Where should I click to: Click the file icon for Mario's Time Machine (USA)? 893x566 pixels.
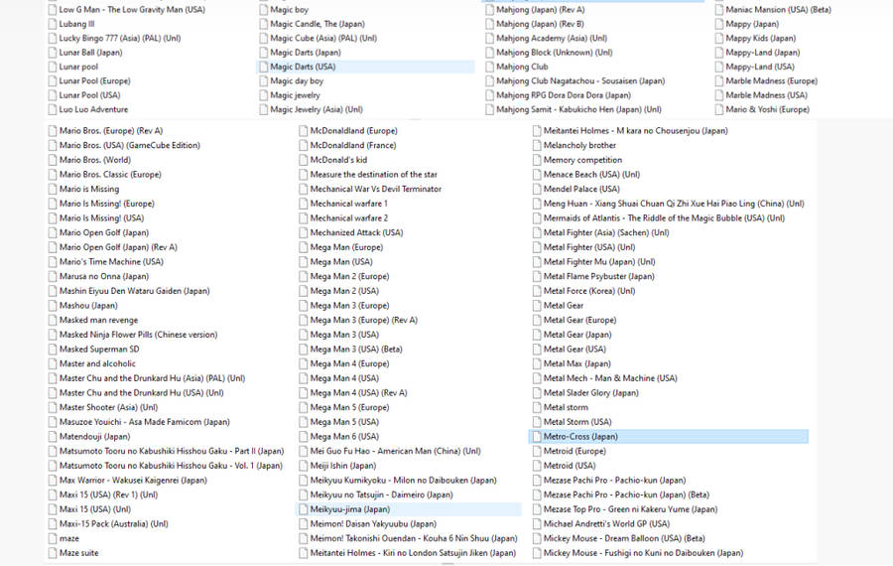[52, 262]
